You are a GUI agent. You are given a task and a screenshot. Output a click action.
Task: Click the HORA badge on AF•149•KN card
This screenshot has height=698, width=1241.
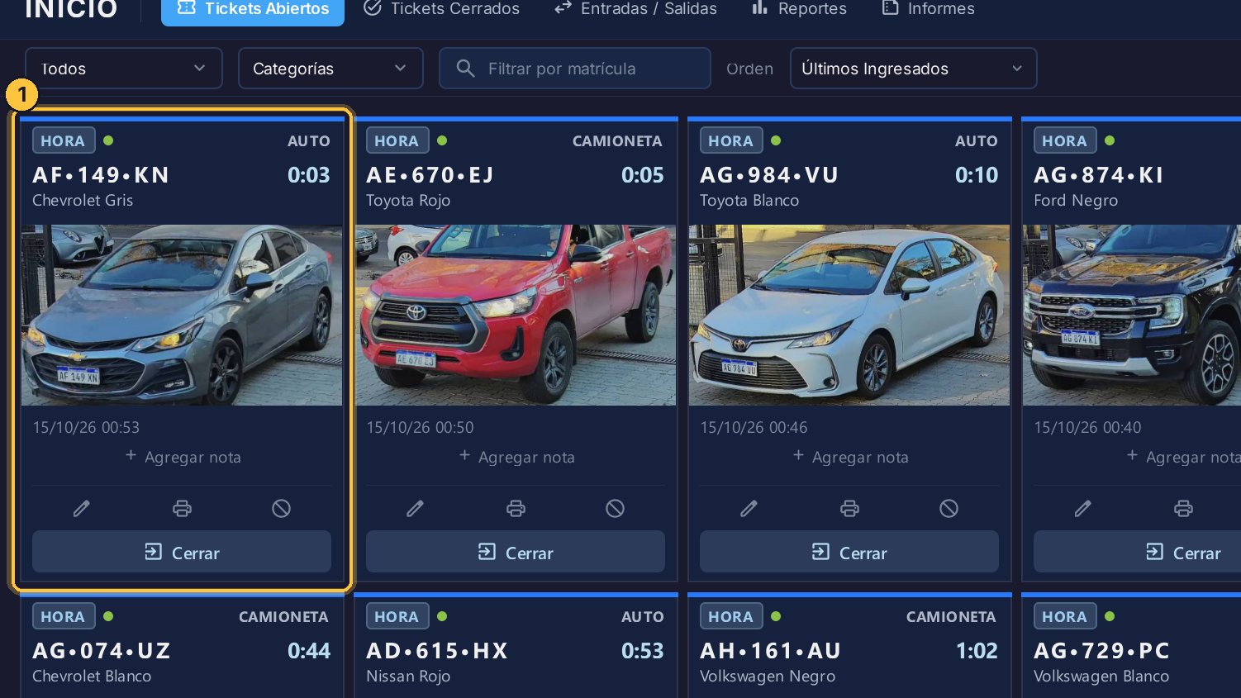tap(64, 140)
